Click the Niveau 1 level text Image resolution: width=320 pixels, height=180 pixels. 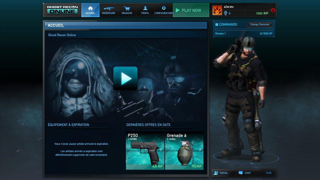[220, 33]
